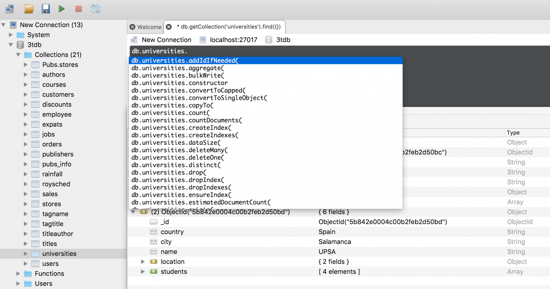Click the 3tdb database icon in breadcrumb

point(269,40)
